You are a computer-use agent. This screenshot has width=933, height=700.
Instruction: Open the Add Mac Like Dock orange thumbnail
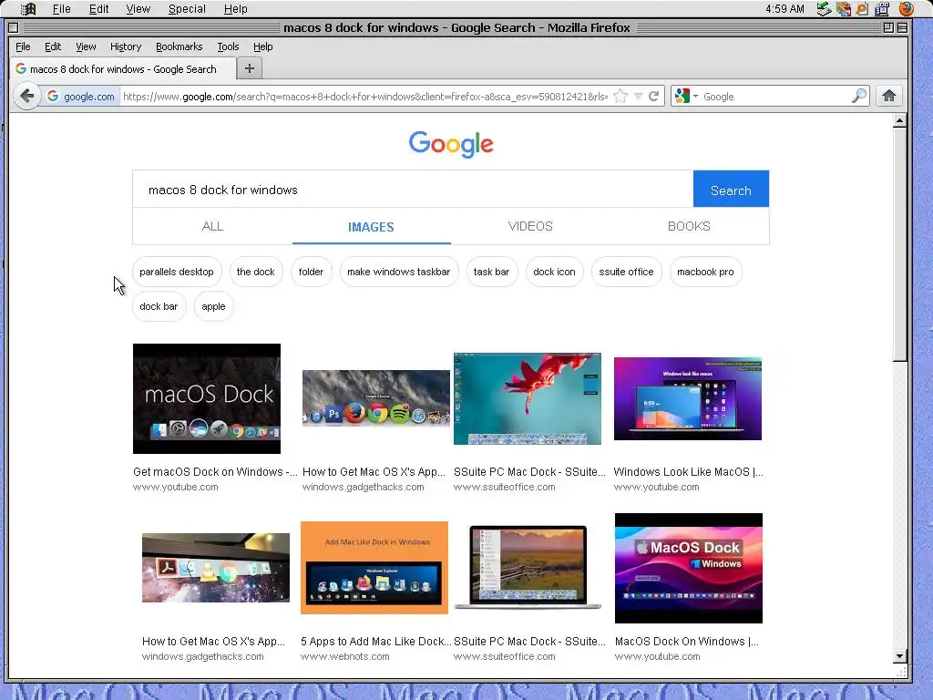click(x=374, y=568)
